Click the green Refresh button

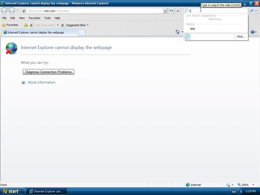pyautogui.click(x=171, y=11)
